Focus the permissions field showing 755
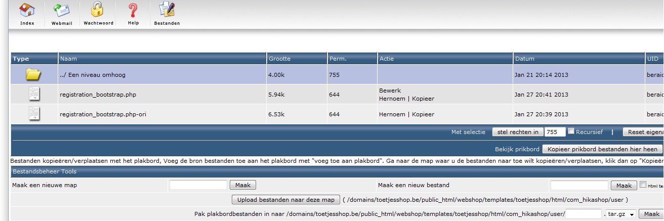Image resolution: width=664 pixels, height=221 pixels. coord(555,132)
